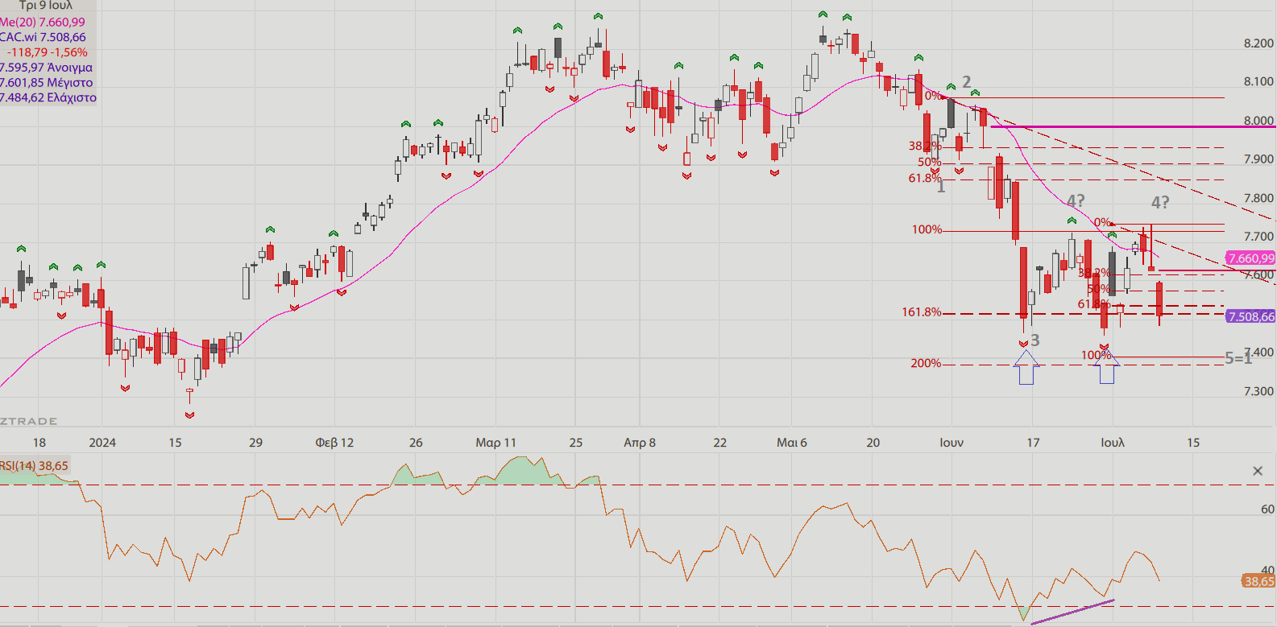Click the 8.200 price axis label

[x=1258, y=43]
